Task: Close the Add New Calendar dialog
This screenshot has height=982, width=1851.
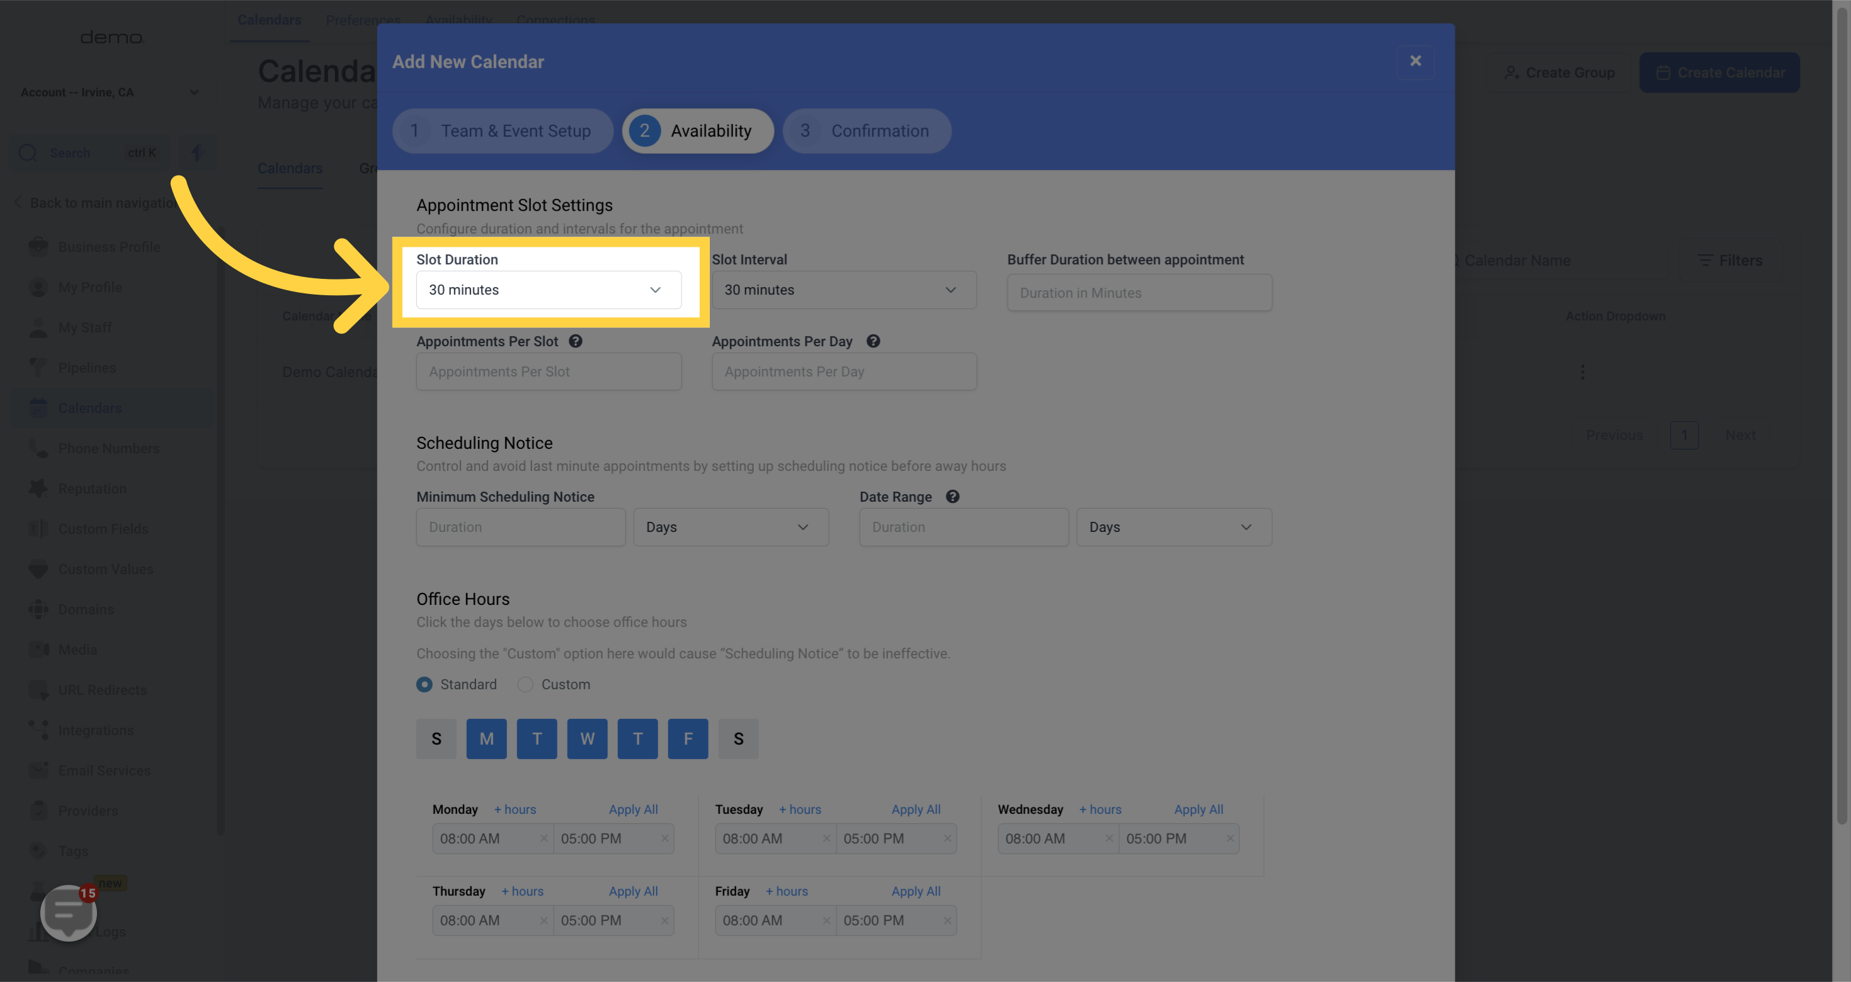Action: point(1415,61)
